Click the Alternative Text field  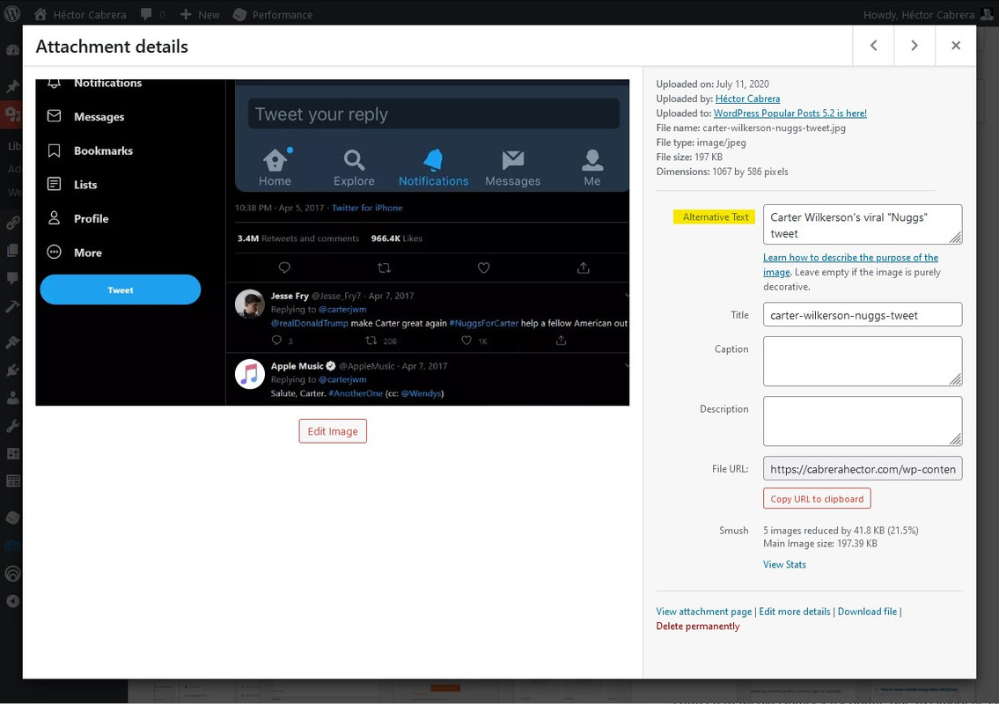pos(863,224)
